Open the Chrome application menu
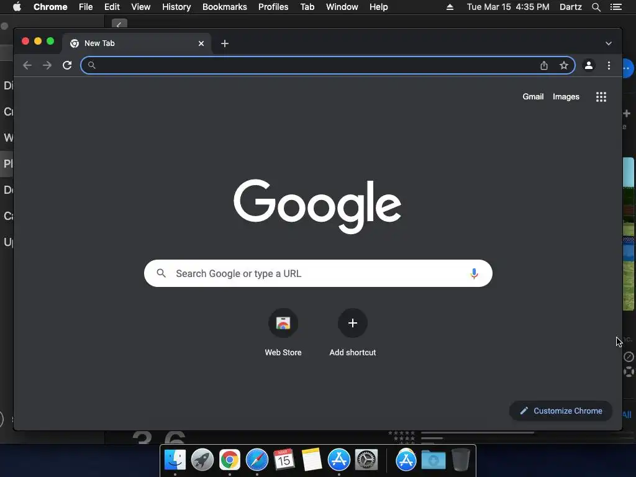This screenshot has width=636, height=477. coord(50,7)
